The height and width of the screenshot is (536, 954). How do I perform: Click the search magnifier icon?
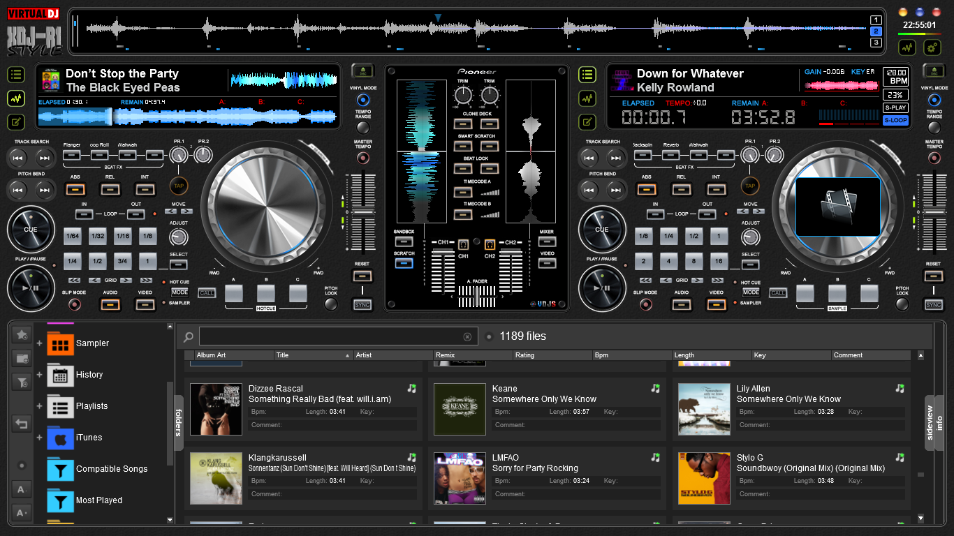pos(188,337)
